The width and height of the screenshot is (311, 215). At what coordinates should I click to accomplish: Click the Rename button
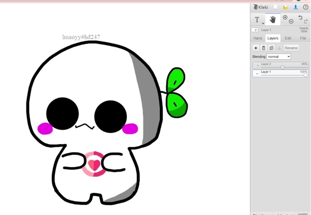point(291,48)
